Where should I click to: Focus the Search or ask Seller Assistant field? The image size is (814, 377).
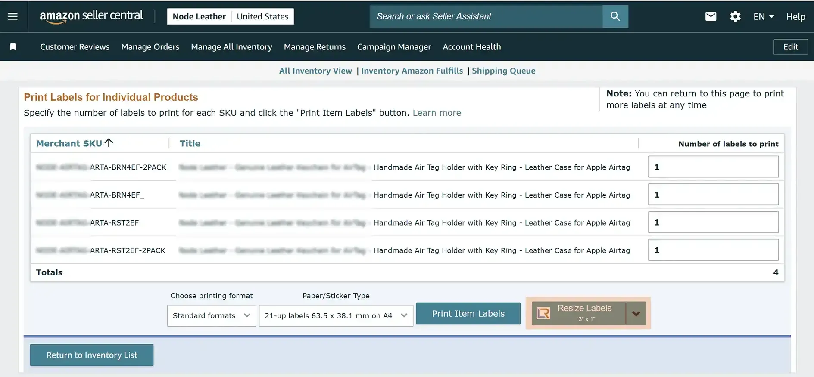click(x=486, y=16)
